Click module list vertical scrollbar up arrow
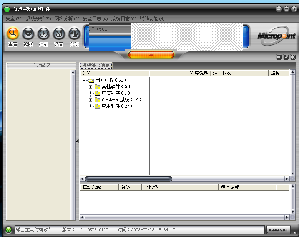The image size is (299, 237). (292, 186)
